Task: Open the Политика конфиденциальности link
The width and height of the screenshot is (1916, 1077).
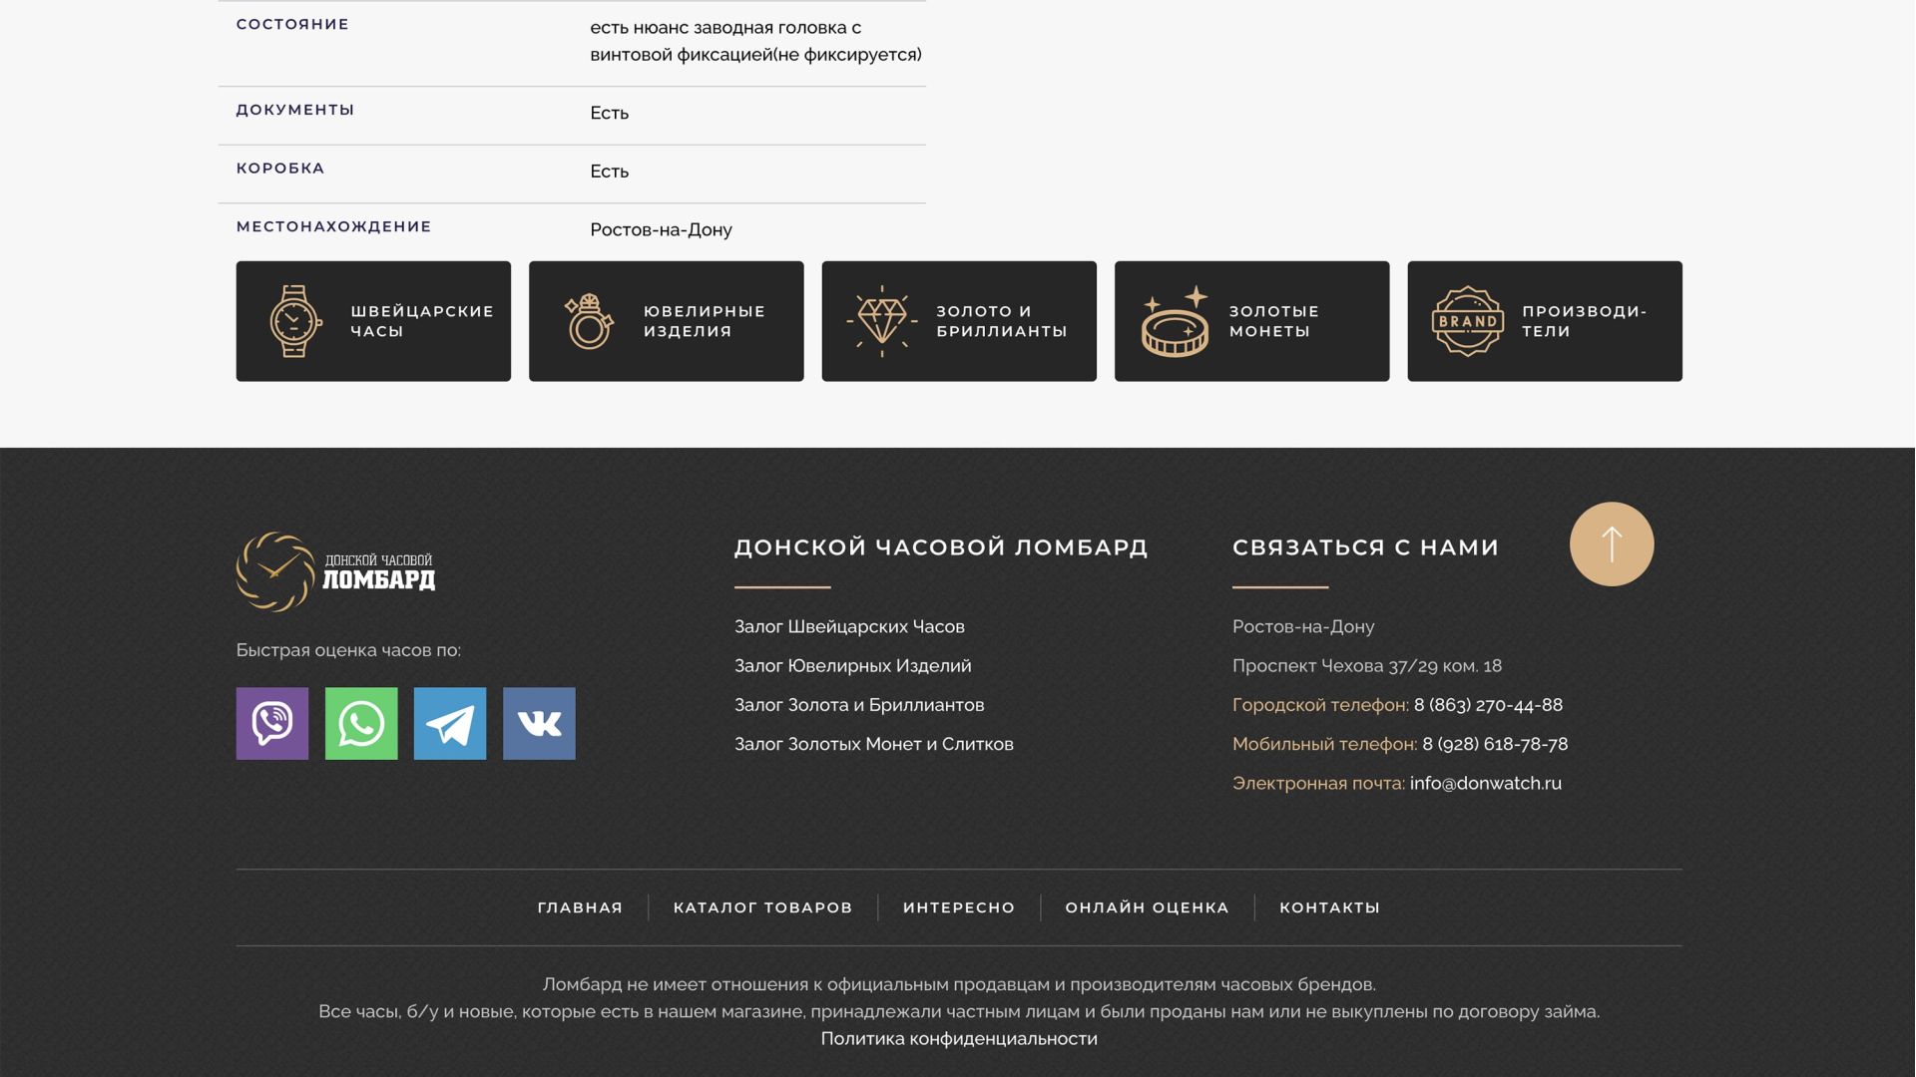Action: [958, 1038]
